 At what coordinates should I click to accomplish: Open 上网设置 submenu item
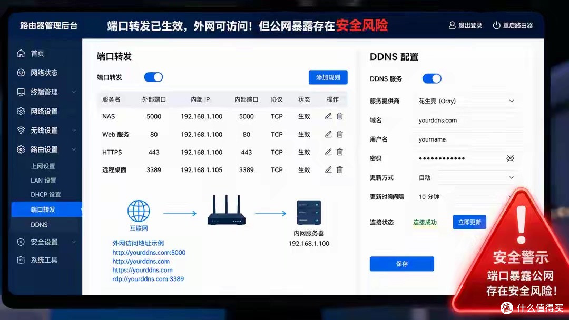(x=43, y=166)
